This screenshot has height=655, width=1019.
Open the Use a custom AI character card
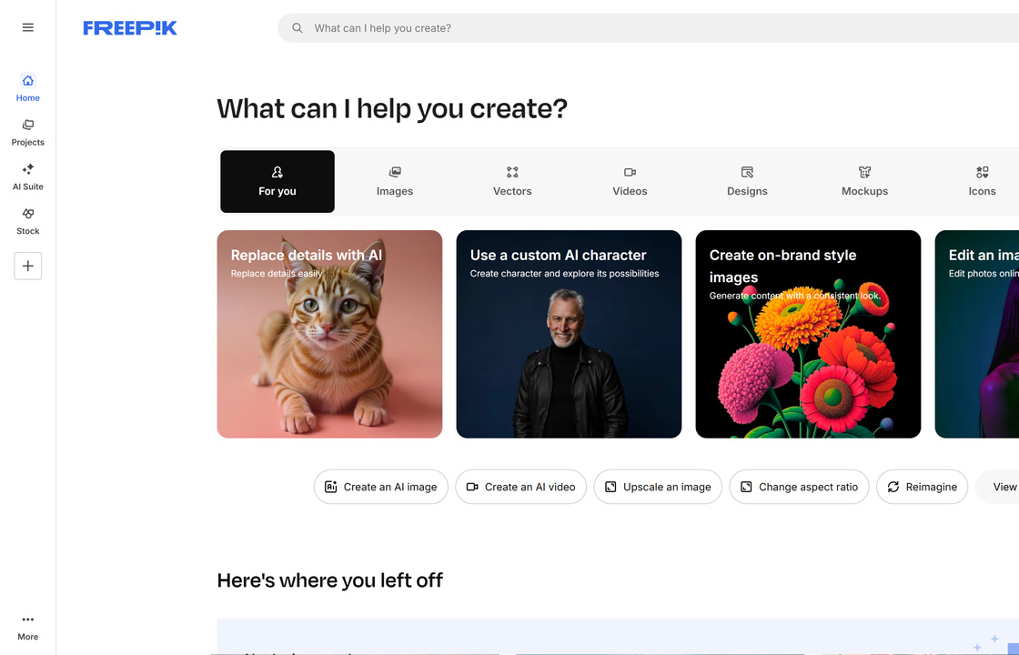pos(569,334)
